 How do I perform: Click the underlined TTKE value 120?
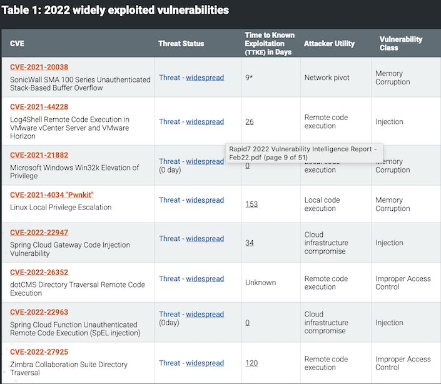pyautogui.click(x=251, y=363)
